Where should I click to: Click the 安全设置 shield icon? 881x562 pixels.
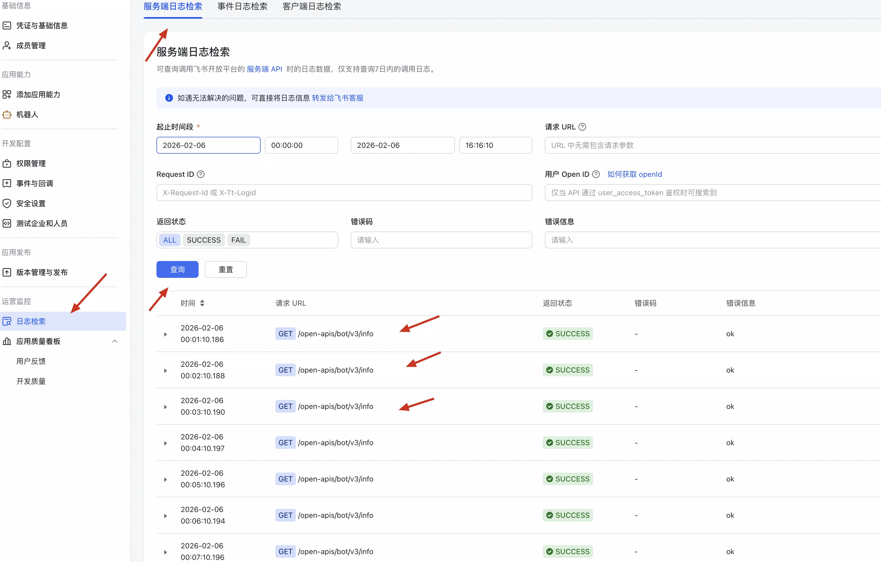click(x=7, y=204)
